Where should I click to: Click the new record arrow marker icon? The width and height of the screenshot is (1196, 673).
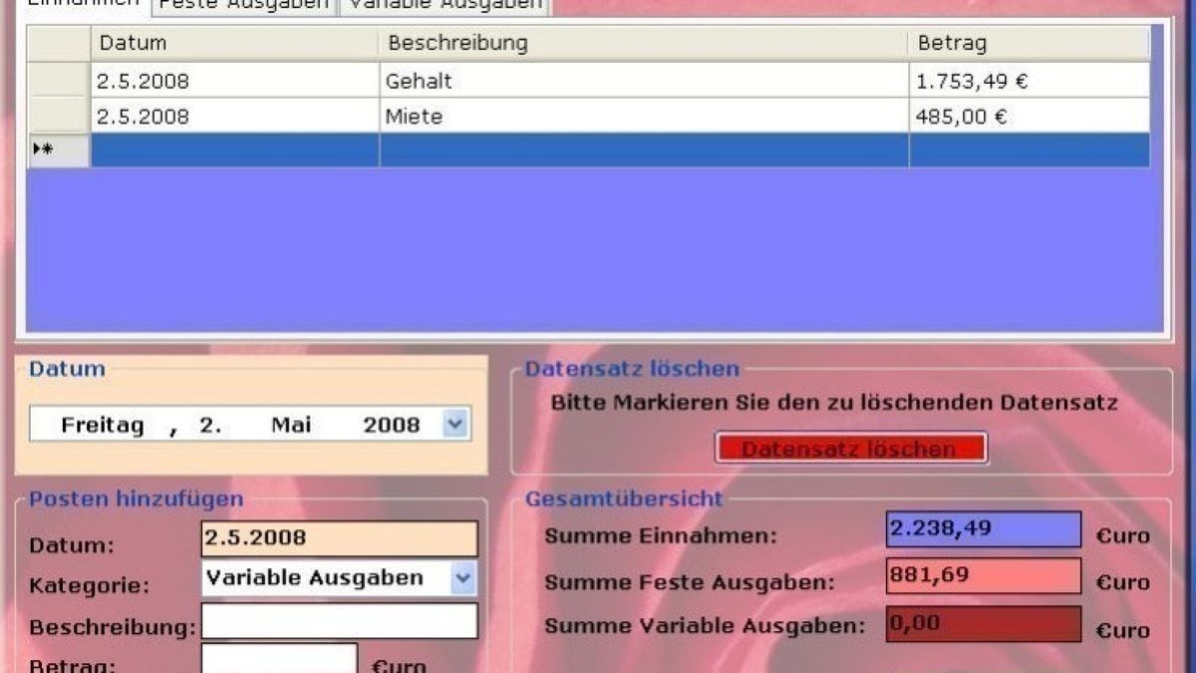point(40,152)
